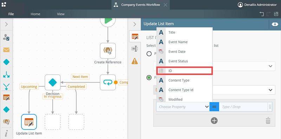This screenshot has height=139, width=281.
Task: Select the envelope email icon in the toolbox
Action: coord(6,50)
